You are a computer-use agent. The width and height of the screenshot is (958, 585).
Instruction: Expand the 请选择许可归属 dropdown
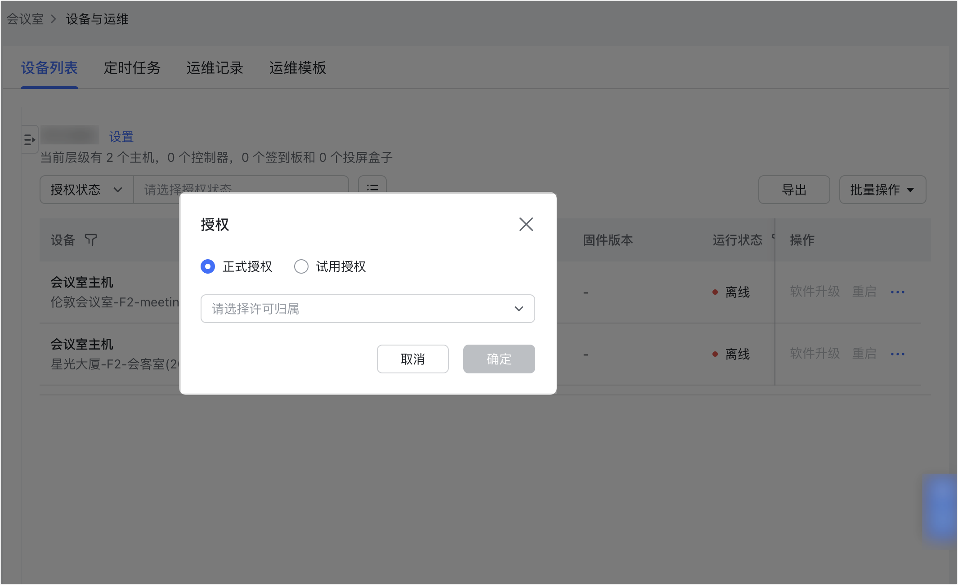pos(367,309)
